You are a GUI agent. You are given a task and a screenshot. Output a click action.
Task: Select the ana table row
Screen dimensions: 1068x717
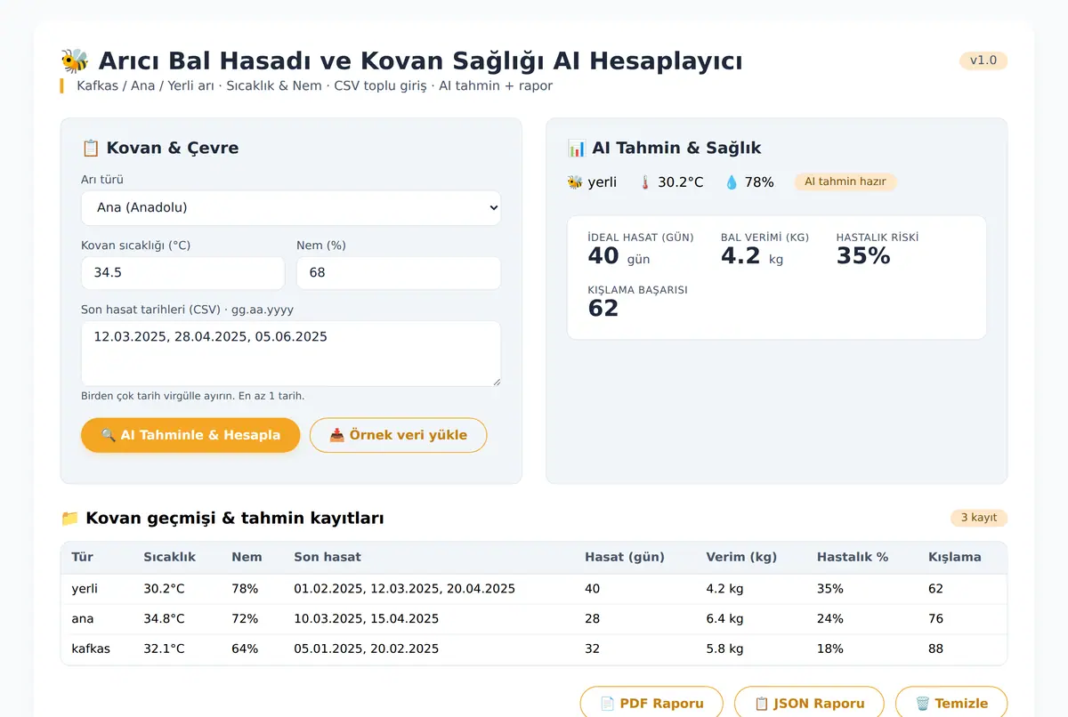(534, 619)
